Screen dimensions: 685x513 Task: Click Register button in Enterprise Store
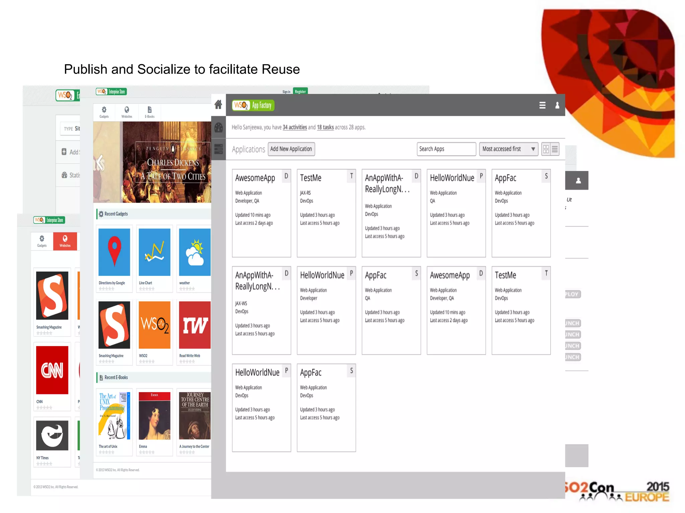coord(300,92)
